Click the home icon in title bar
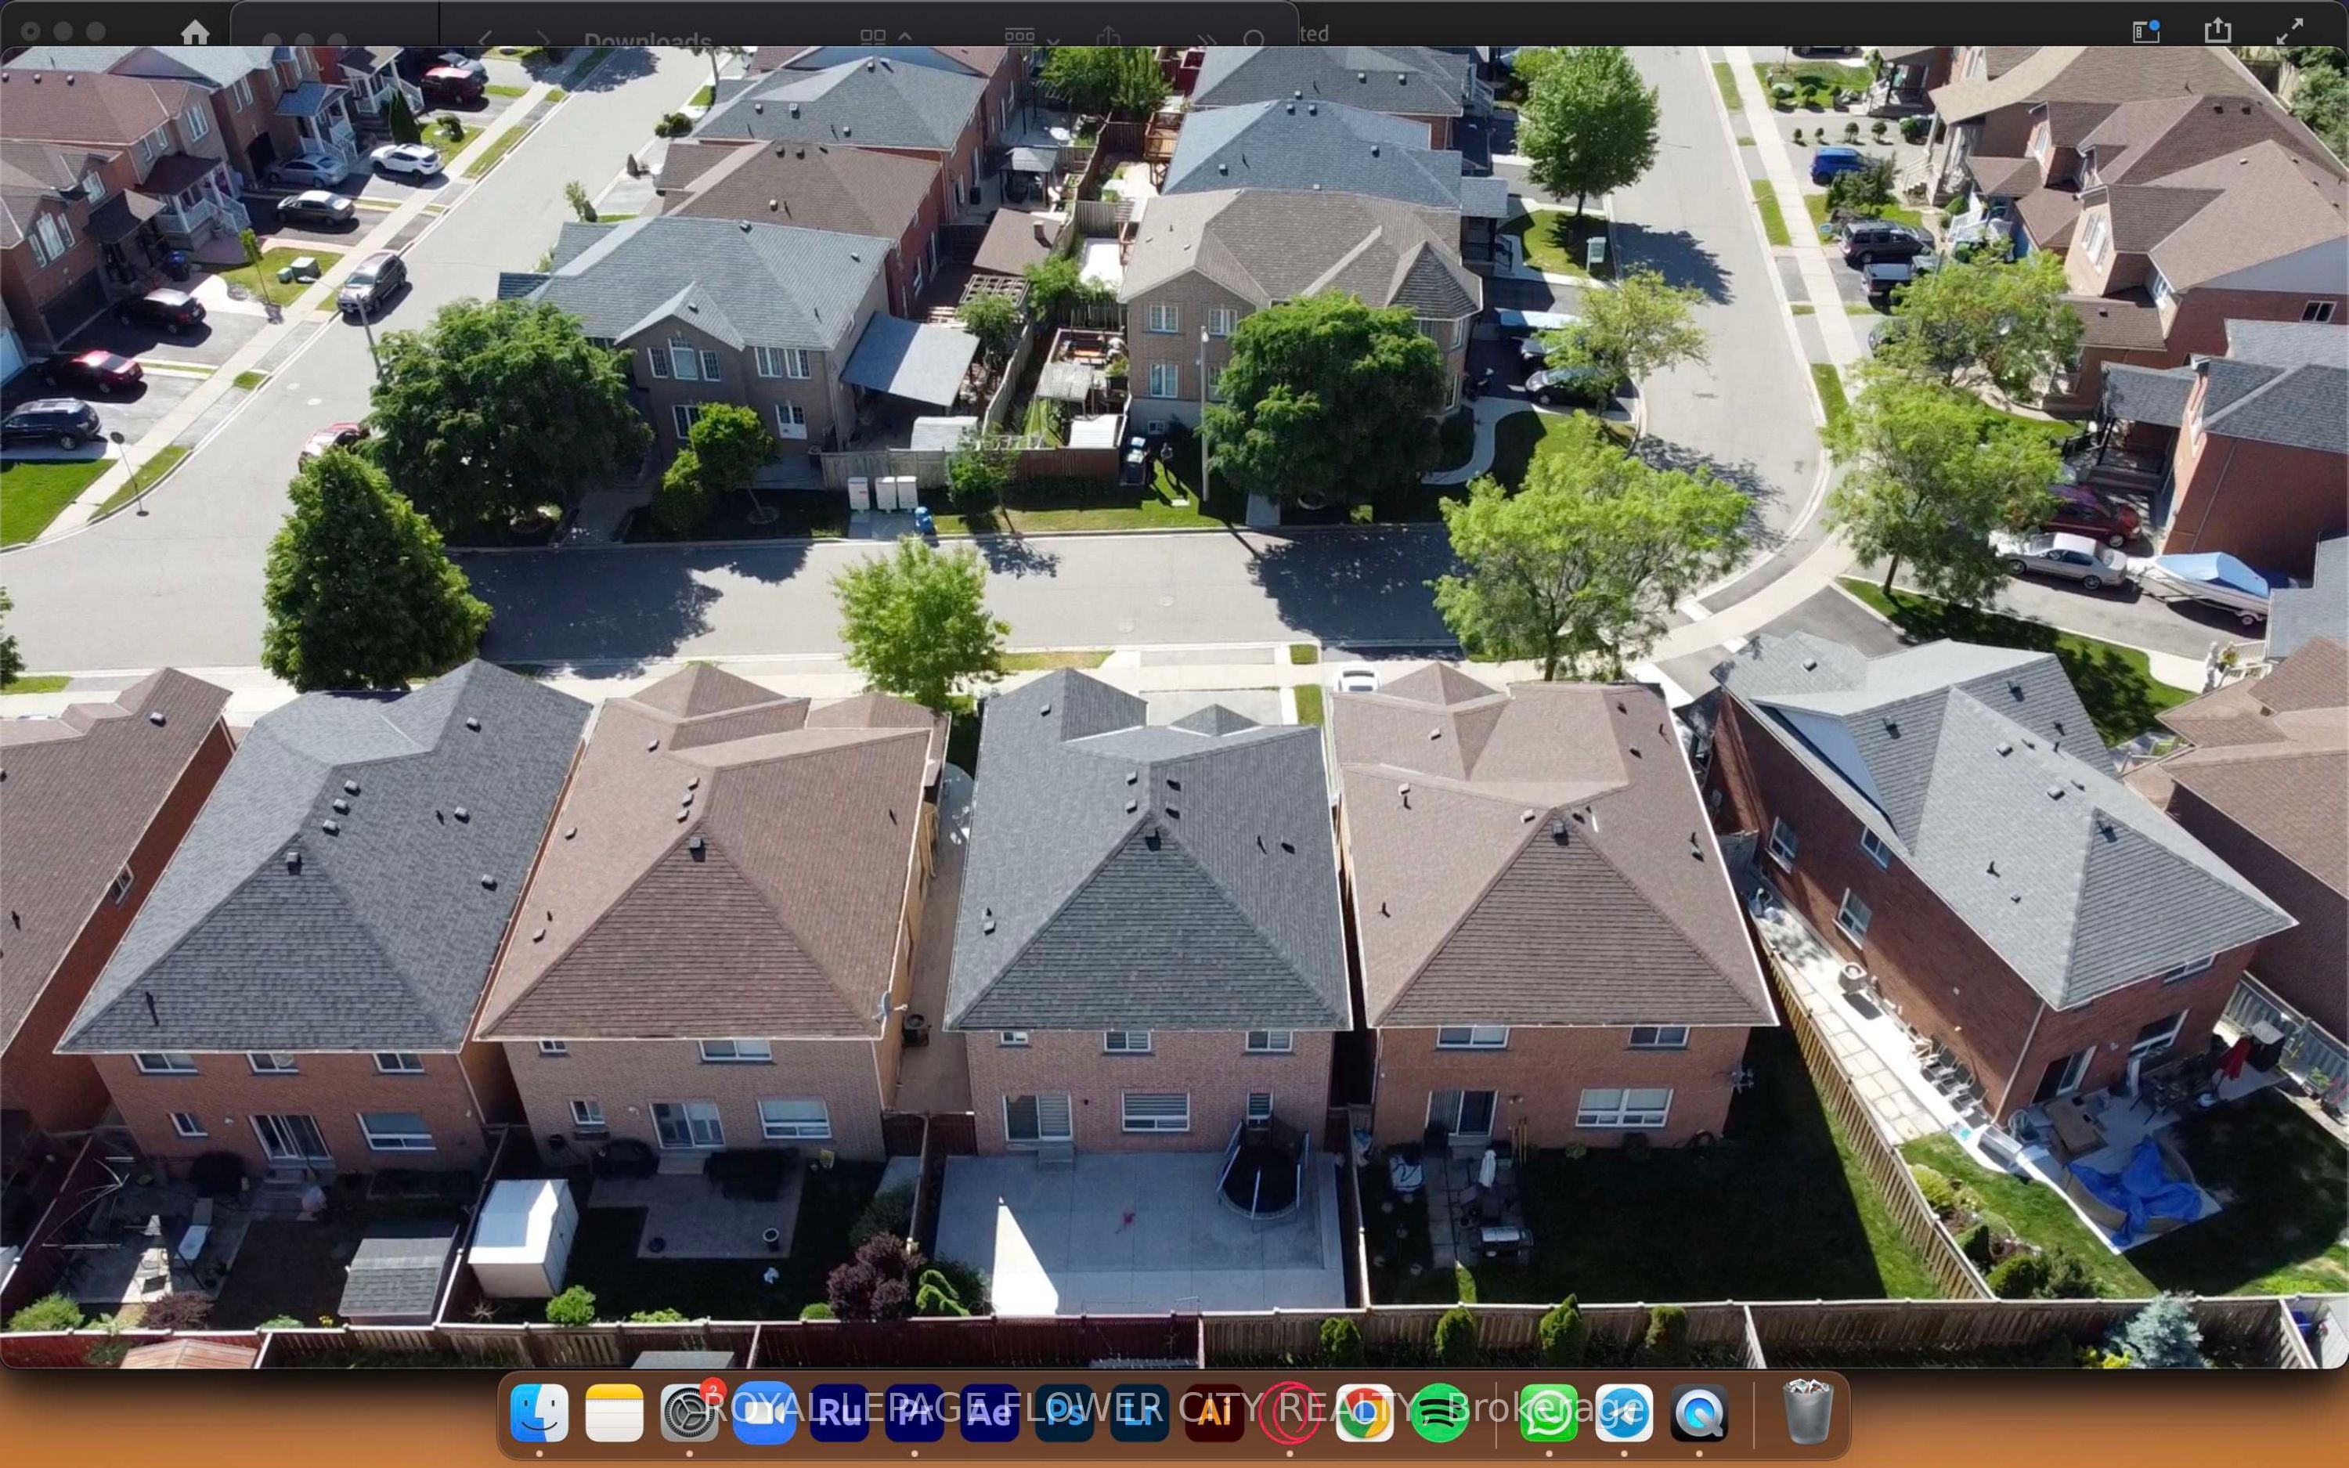Screen dimensions: 2349x1468 coord(195,33)
